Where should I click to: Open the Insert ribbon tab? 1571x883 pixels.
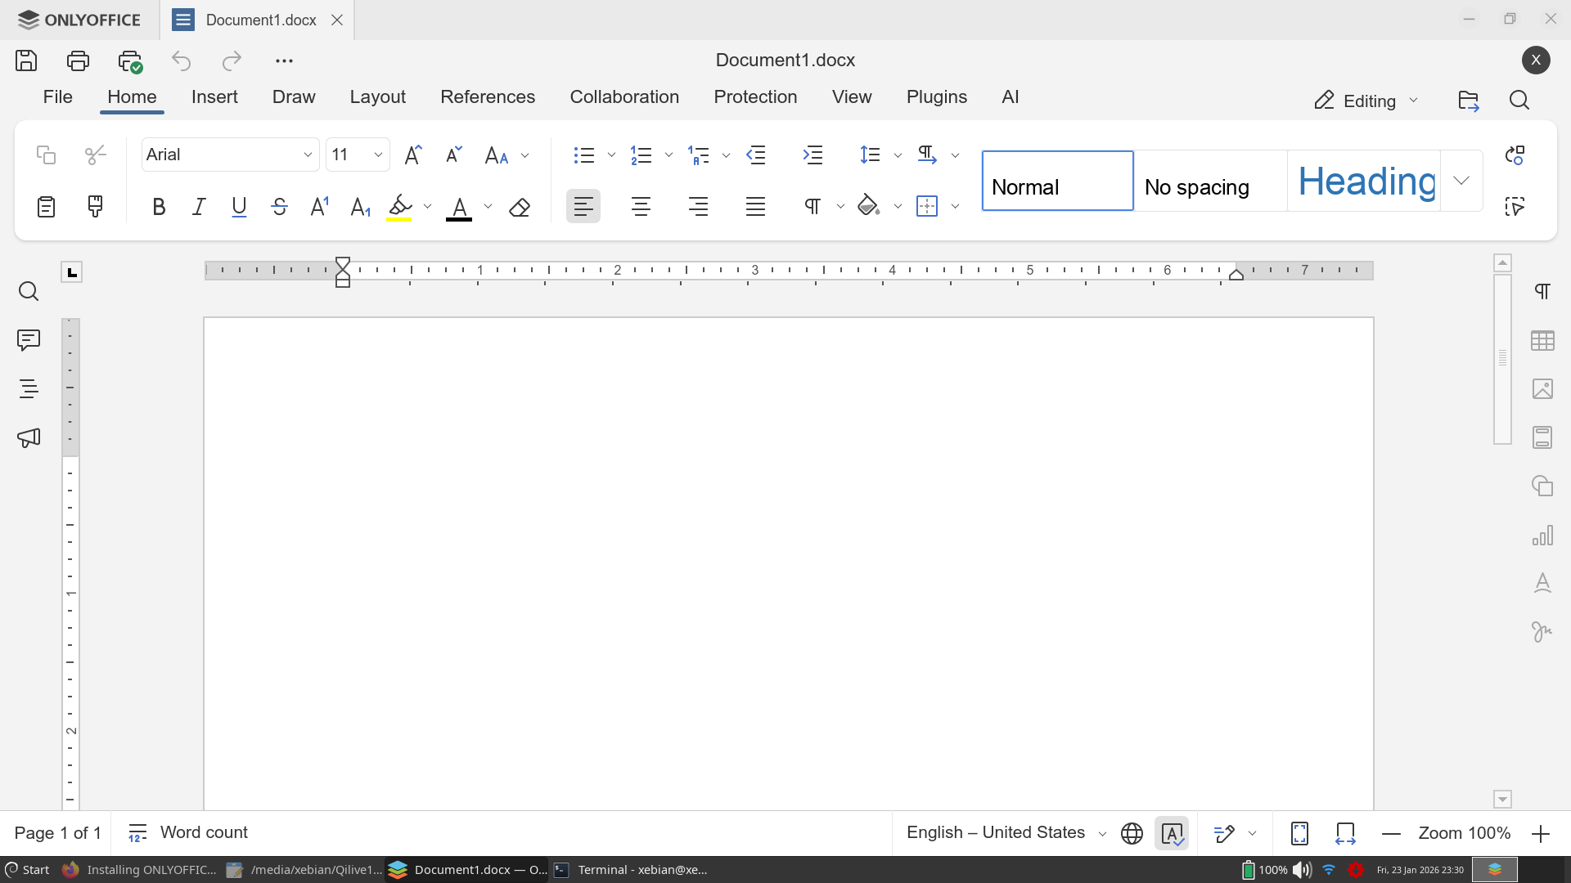pos(214,96)
